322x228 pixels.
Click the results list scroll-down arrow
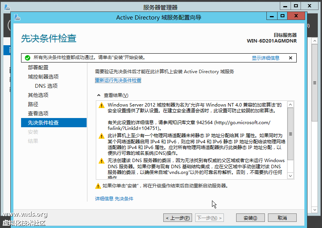point(290,176)
